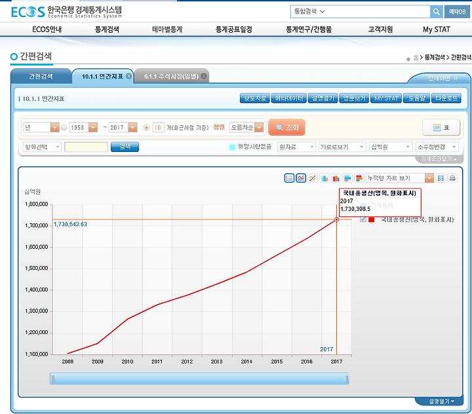Open the 소수점변경 dropdown
Image resolution: width=472 pixels, height=414 pixels.
(437, 147)
